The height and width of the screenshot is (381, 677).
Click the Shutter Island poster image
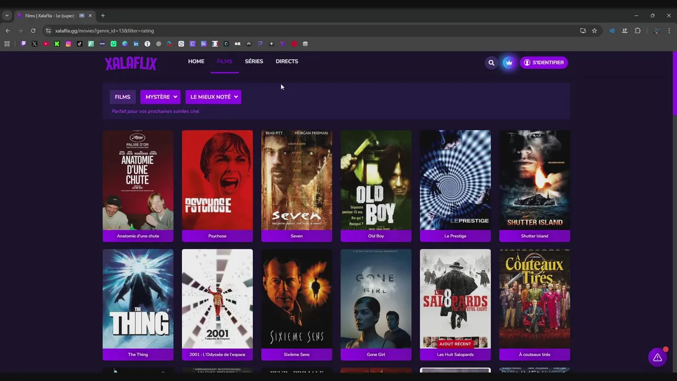(x=535, y=180)
